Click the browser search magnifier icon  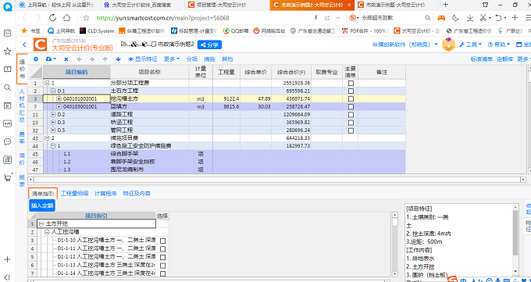point(428,18)
